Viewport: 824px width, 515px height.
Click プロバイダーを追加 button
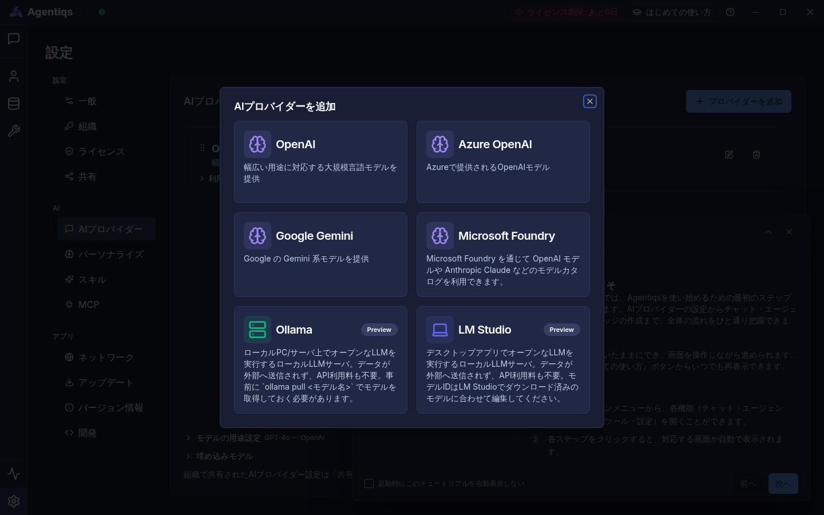739,101
